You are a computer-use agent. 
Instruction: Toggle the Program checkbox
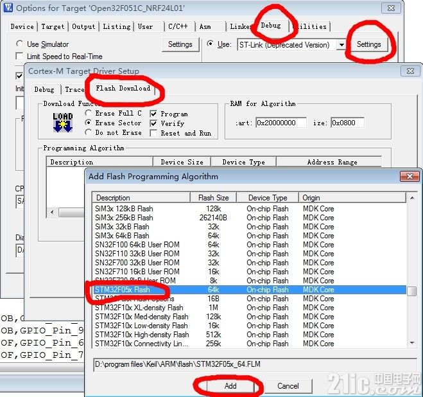pos(153,114)
